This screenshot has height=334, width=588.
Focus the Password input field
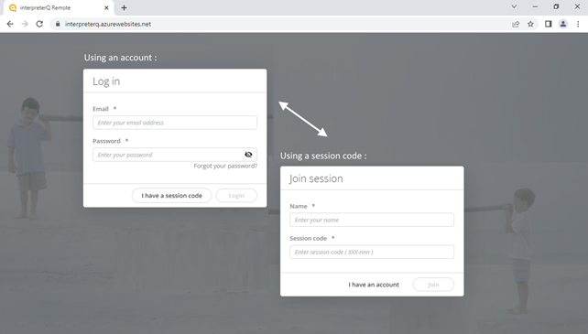(x=175, y=155)
